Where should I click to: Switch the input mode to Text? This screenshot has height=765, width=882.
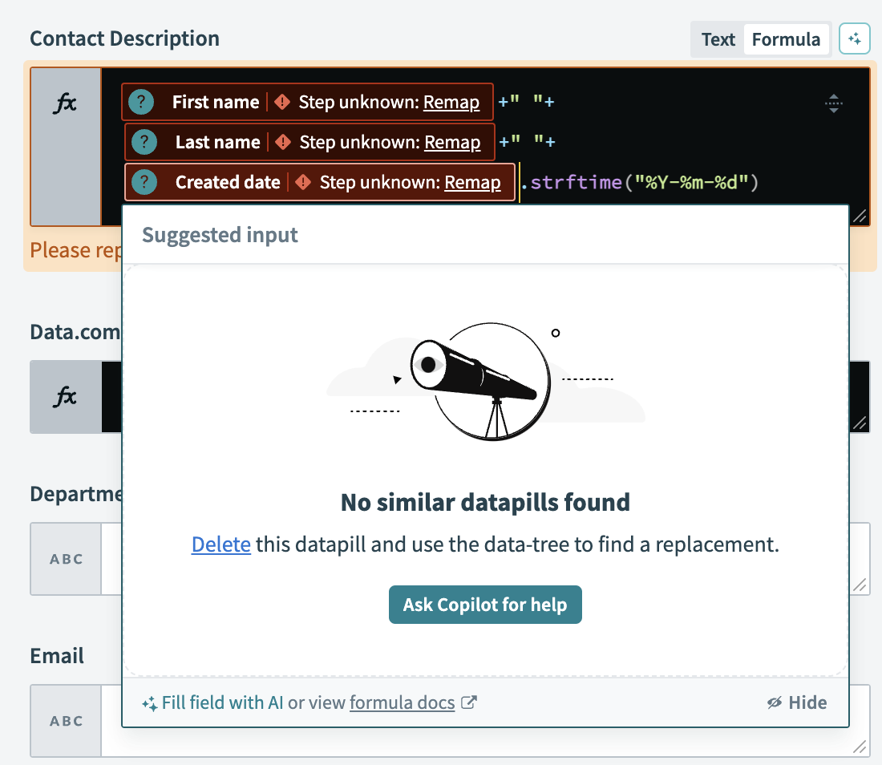click(x=717, y=38)
